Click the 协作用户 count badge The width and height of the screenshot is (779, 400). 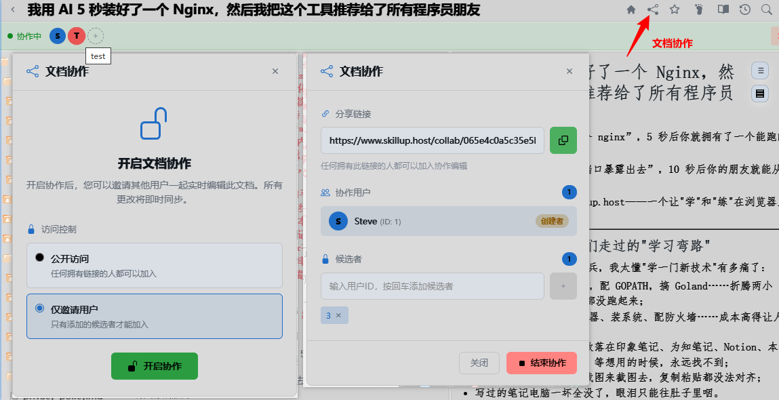click(569, 193)
